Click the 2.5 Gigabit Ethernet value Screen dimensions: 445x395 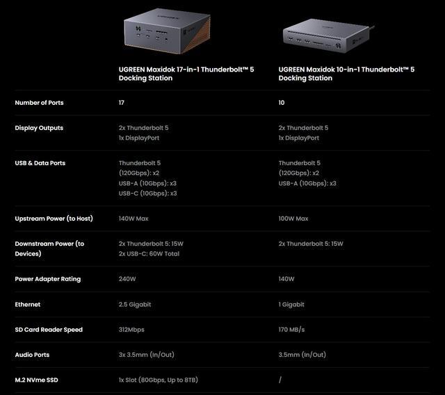[x=135, y=304]
